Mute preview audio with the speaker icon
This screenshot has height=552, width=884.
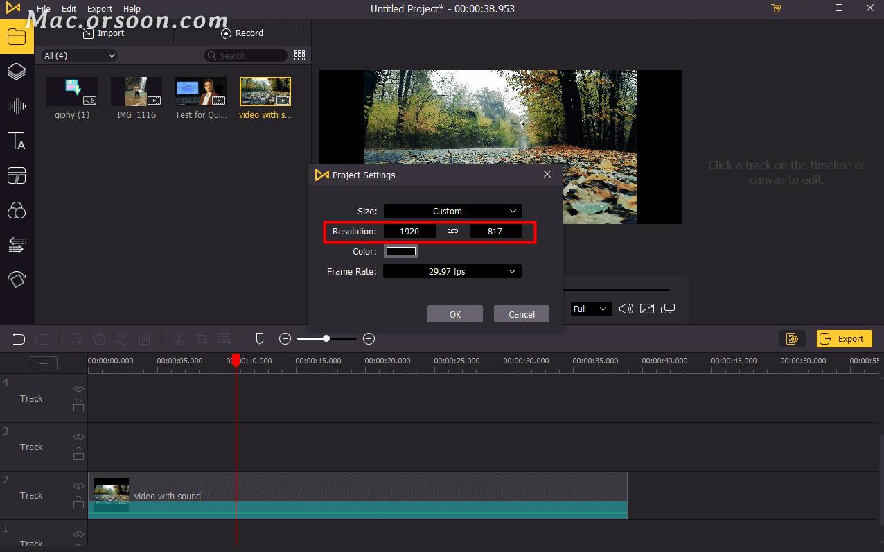[626, 309]
